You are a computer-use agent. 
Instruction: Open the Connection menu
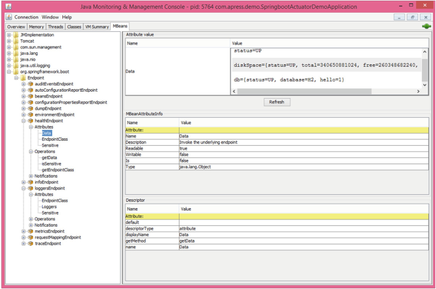point(26,17)
